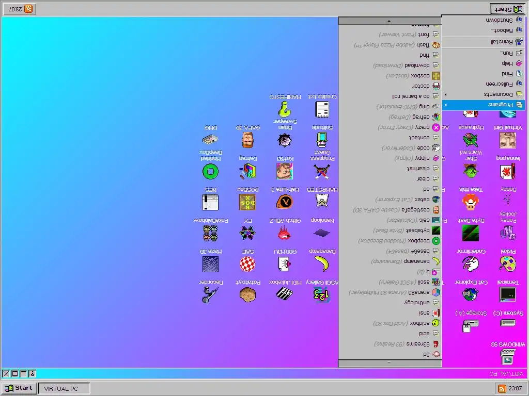Launch clippy (clippy) from Programs list
The height and width of the screenshot is (396, 529).
[x=390, y=158]
